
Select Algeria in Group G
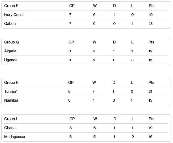pyautogui.click(x=10, y=51)
